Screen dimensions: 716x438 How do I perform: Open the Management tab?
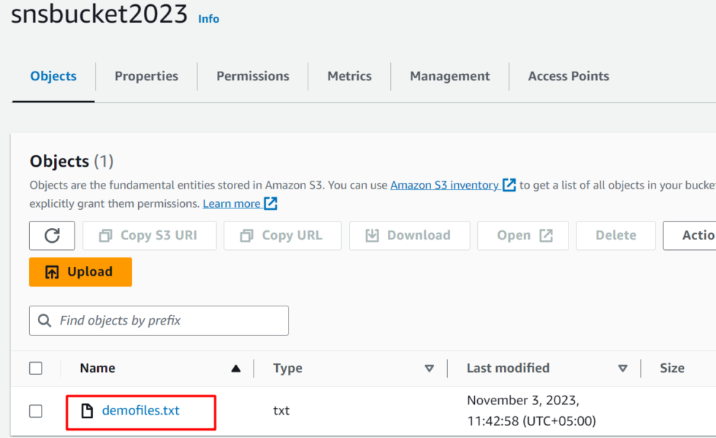449,76
